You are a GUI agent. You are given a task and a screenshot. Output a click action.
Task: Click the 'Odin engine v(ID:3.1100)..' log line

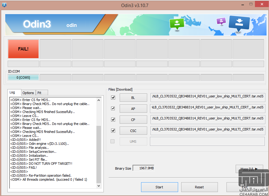pyautogui.click(x=39, y=144)
